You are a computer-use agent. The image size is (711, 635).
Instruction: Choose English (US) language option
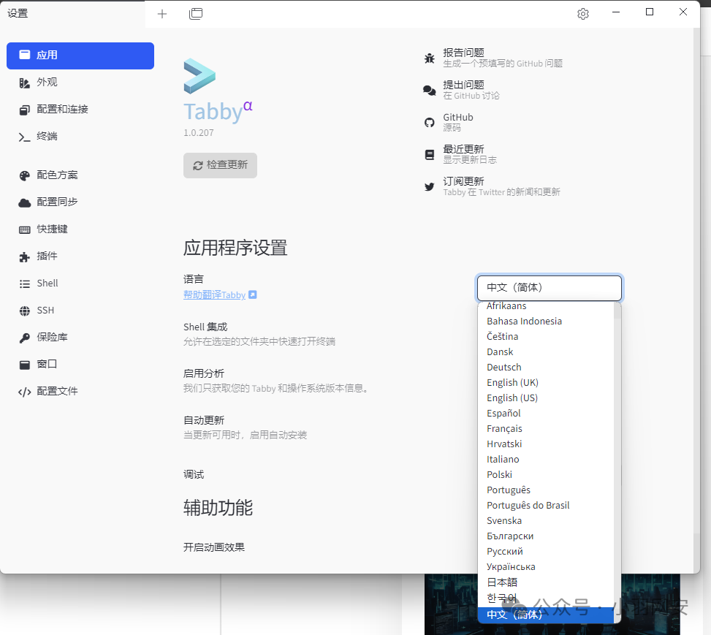point(546,398)
